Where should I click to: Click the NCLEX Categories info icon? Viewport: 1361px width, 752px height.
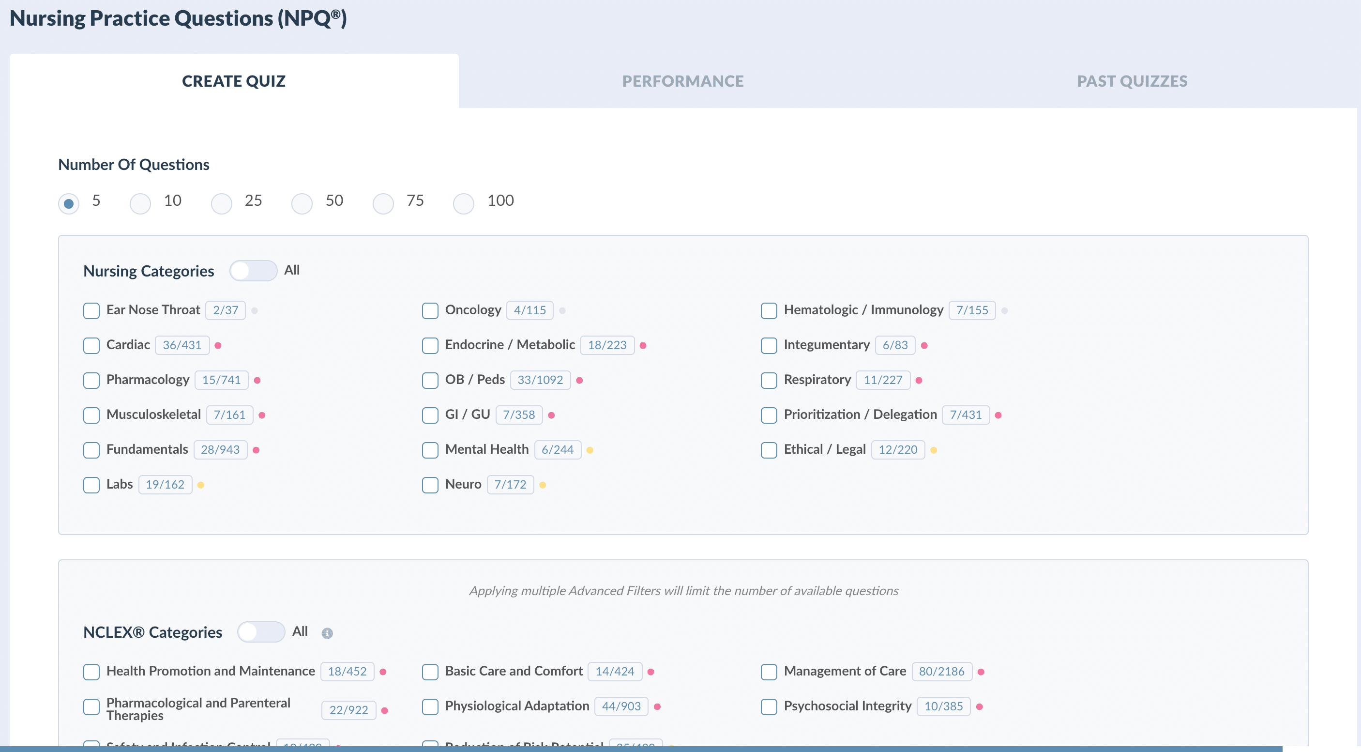tap(327, 633)
